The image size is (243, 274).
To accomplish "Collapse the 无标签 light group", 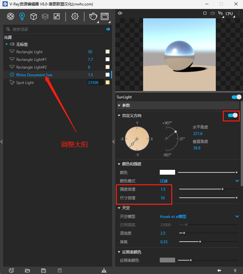I will point(6,44).
